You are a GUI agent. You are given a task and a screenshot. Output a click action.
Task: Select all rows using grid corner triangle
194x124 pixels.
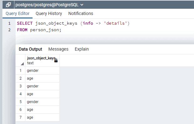22,64
